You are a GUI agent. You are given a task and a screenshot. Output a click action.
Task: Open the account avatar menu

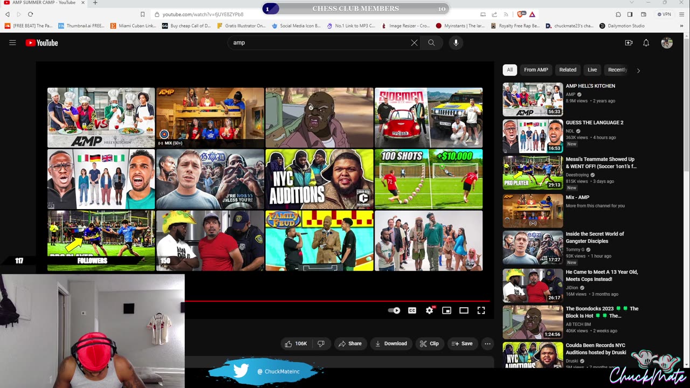[667, 43]
